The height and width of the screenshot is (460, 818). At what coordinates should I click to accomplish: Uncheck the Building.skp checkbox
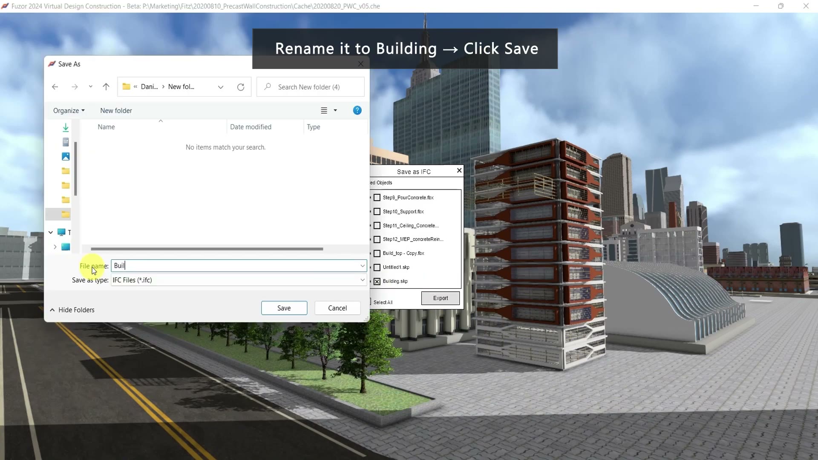(x=377, y=282)
